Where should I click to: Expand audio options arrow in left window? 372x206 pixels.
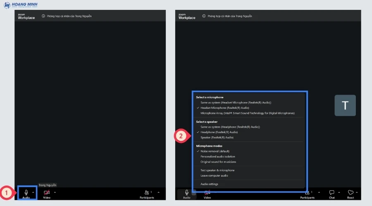click(x=33, y=192)
